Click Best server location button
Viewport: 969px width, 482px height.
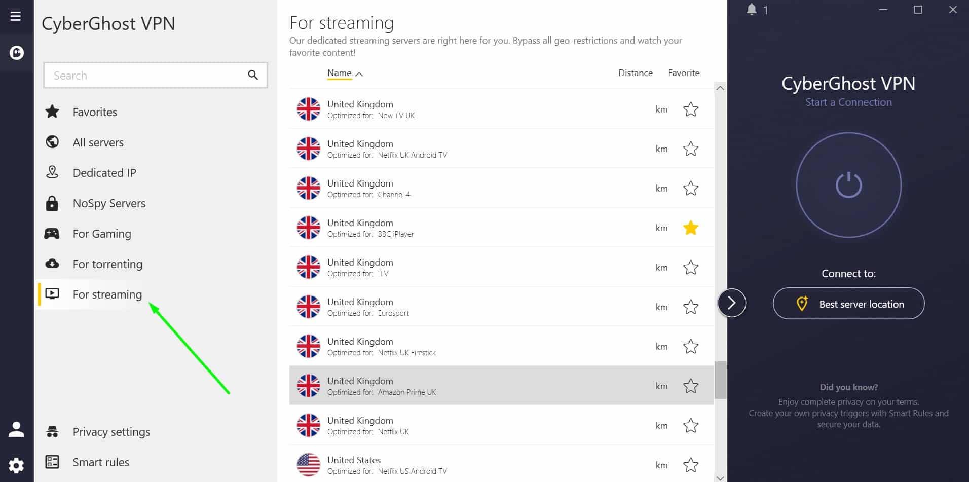click(x=848, y=304)
